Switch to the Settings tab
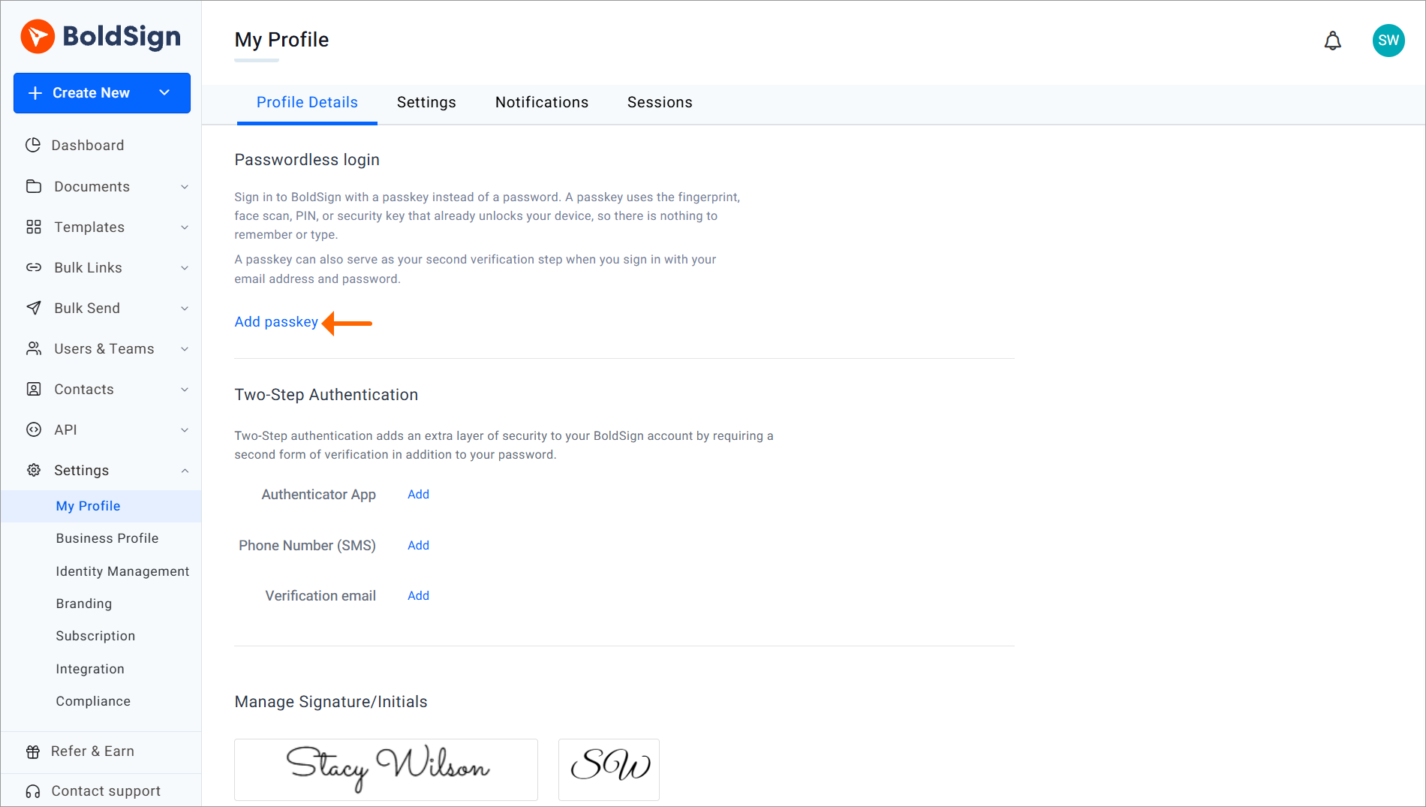This screenshot has width=1426, height=807. (x=426, y=103)
